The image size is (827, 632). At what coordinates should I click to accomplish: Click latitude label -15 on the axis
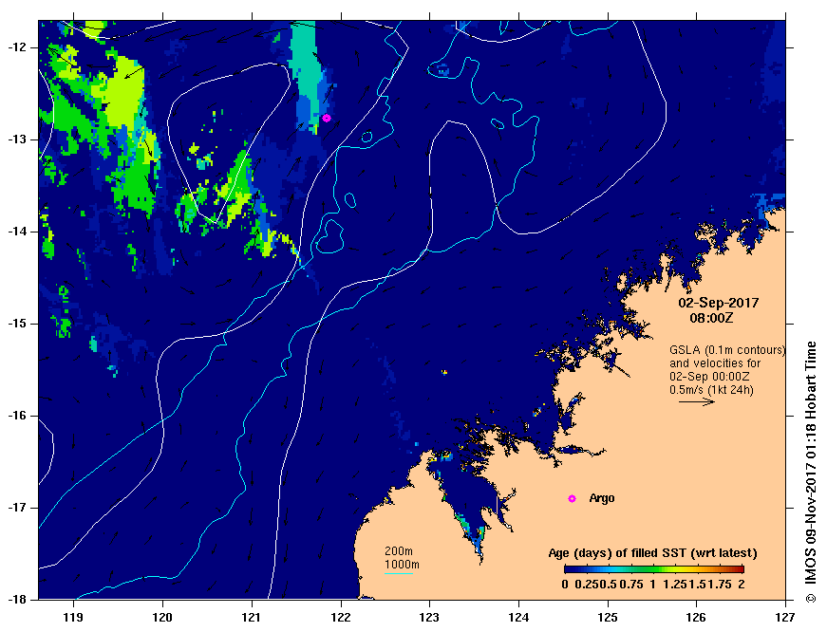pos(16,324)
